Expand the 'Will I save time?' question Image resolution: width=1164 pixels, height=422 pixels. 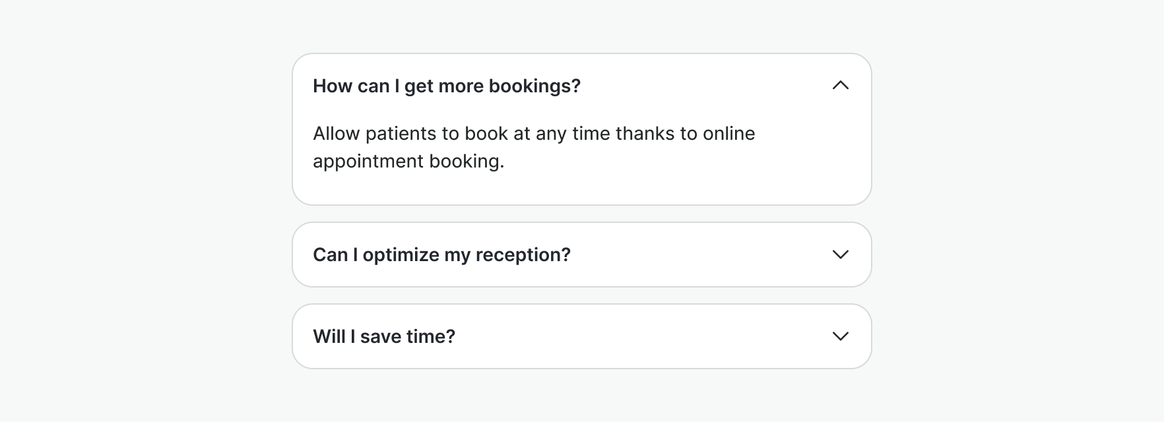384,336
